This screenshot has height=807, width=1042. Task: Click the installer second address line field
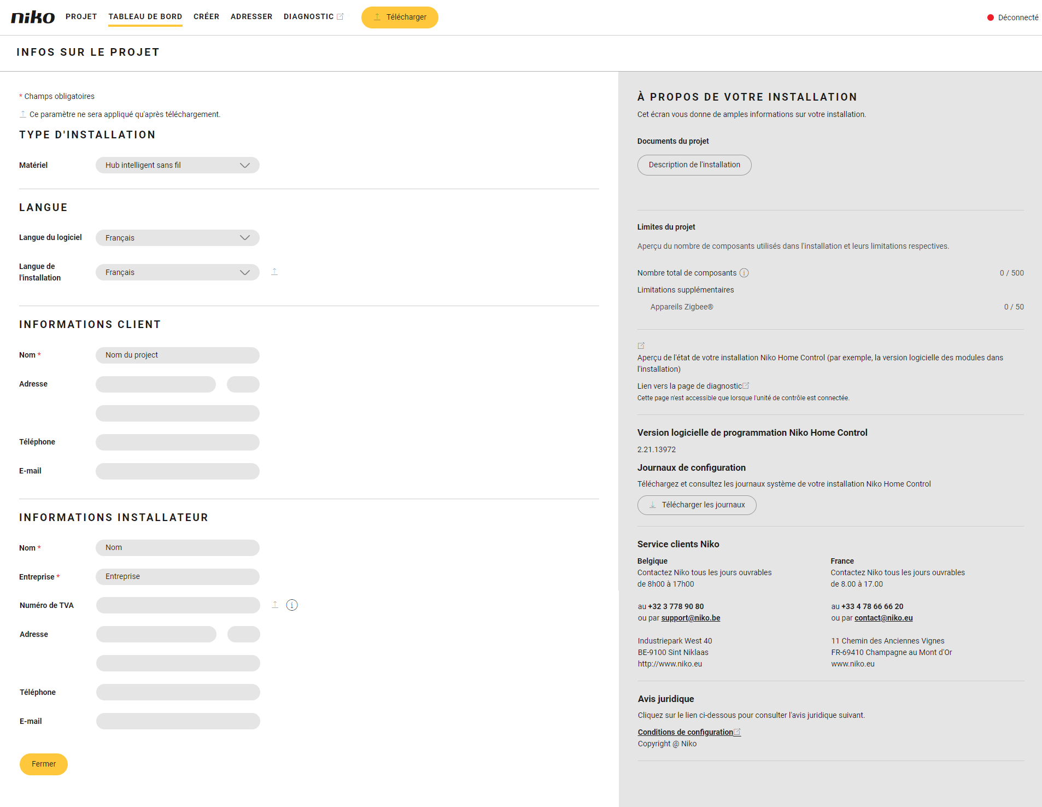[x=178, y=663]
